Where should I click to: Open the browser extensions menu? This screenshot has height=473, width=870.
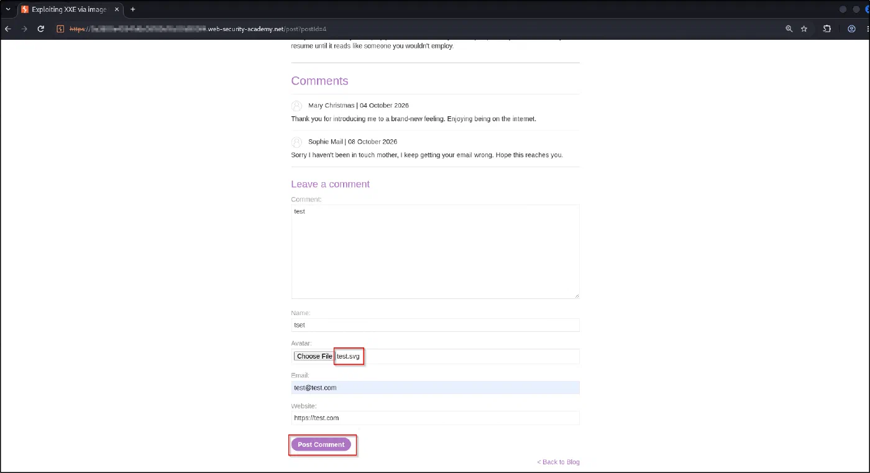tap(827, 29)
